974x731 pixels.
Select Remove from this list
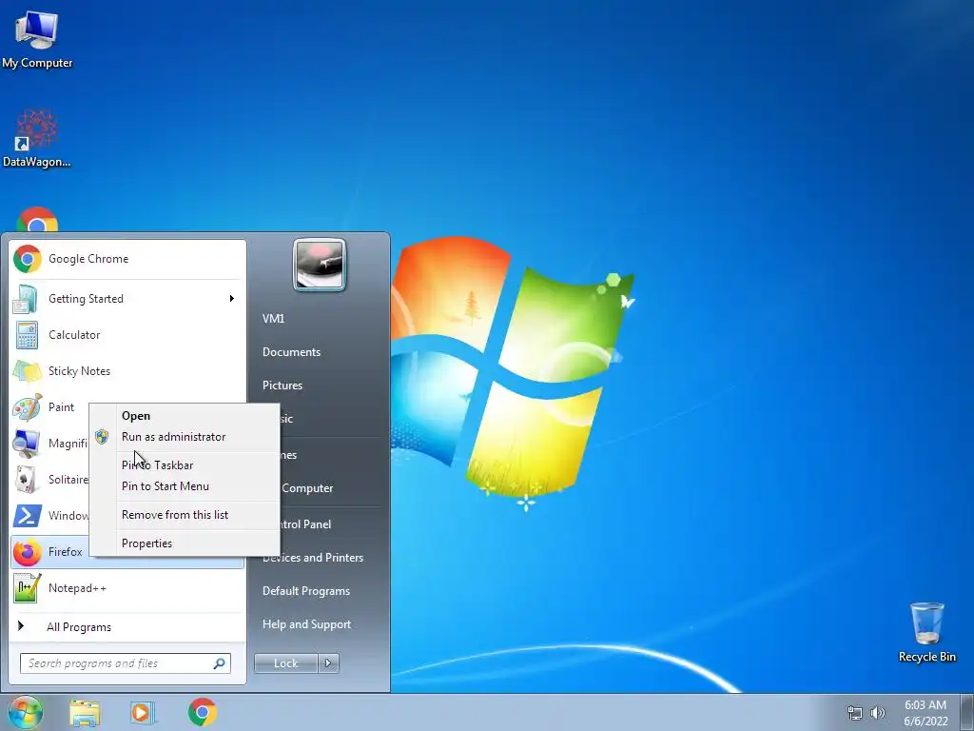(x=185, y=515)
